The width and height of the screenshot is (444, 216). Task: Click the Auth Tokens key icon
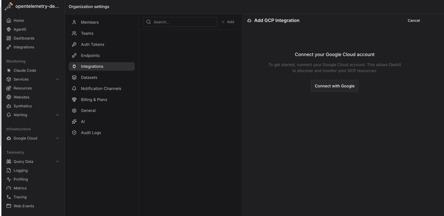74,44
